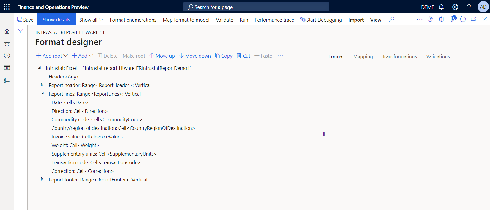Image resolution: width=490 pixels, height=210 pixels.
Task: Select the Transaction code cell item
Action: 96,162
